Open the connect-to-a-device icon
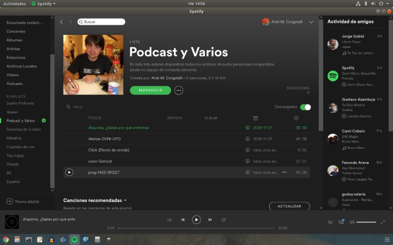393x245 pixels. point(342,222)
